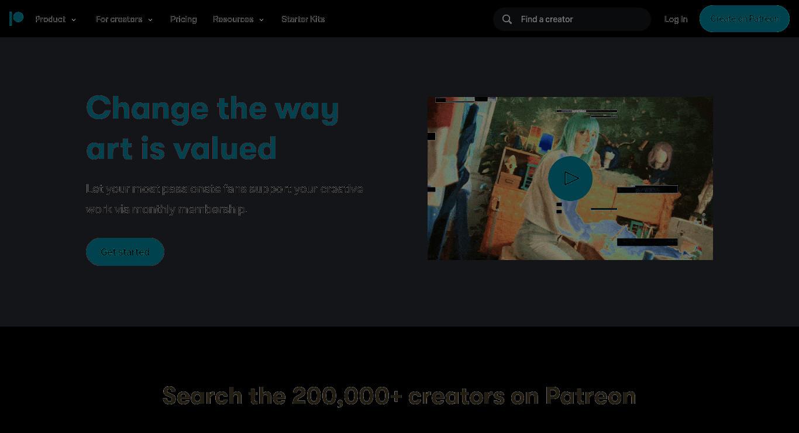The width and height of the screenshot is (799, 433).
Task: Click the hero video thumbnail image
Action: coord(570,178)
